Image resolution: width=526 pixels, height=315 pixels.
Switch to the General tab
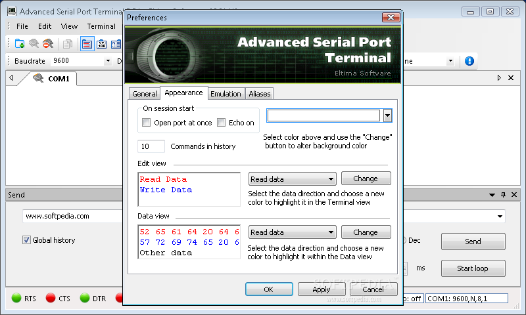(144, 94)
